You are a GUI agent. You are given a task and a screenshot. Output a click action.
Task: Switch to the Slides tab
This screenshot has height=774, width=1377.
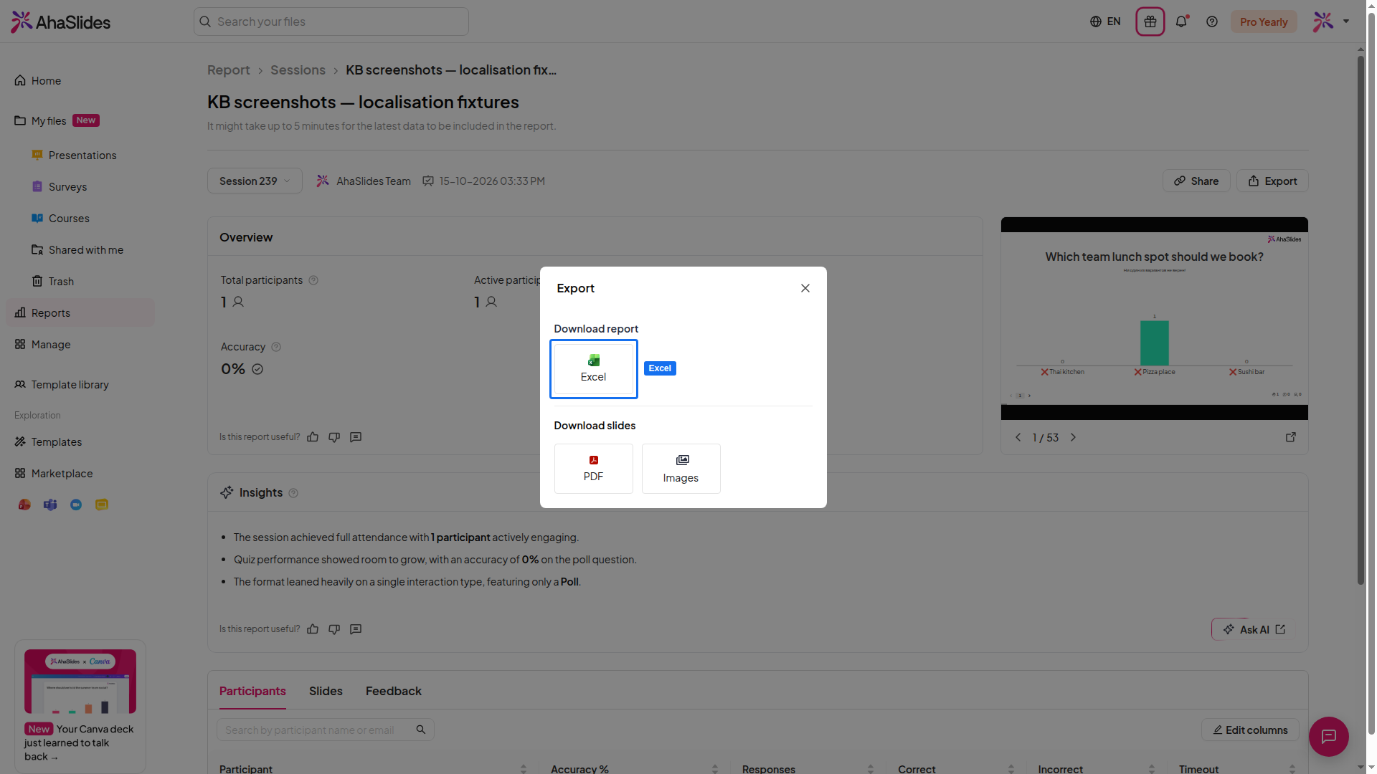click(326, 691)
